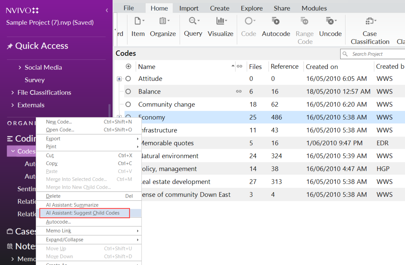Screen dimensions: 405x265
Task: Select the Natural environment code row
Action: 265,156
